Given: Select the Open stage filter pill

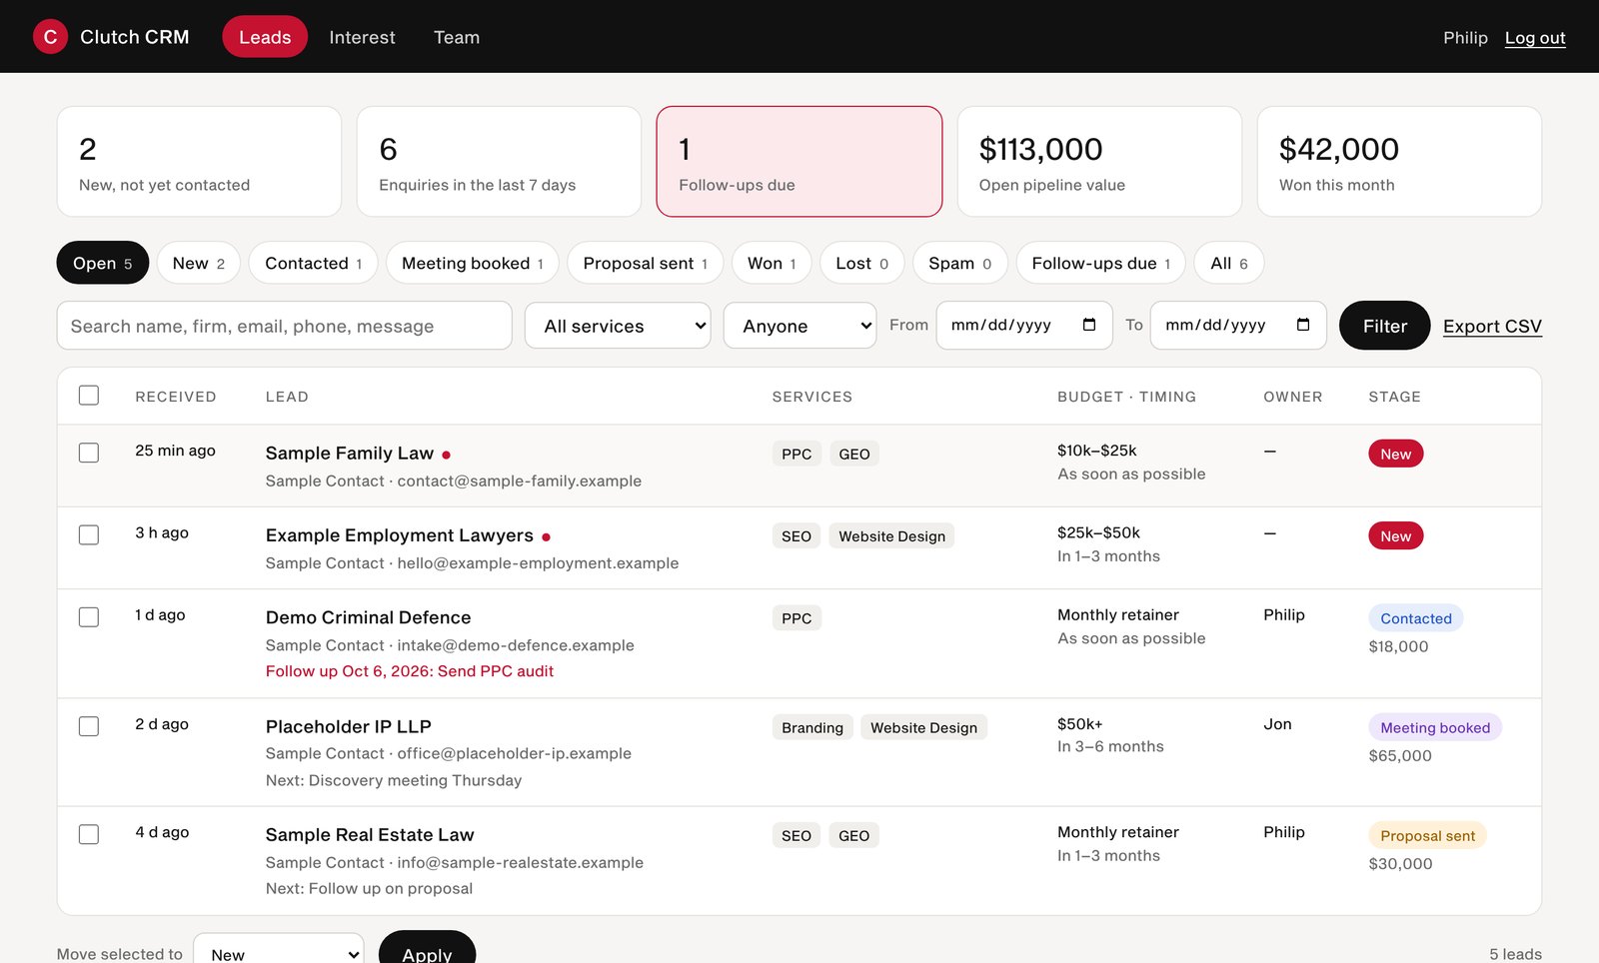Looking at the screenshot, I should click(103, 263).
